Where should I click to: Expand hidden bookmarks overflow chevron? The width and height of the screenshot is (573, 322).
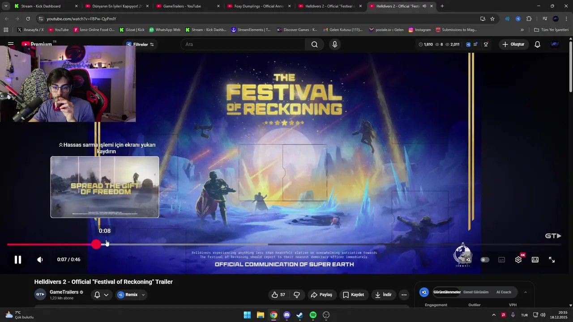(522, 30)
